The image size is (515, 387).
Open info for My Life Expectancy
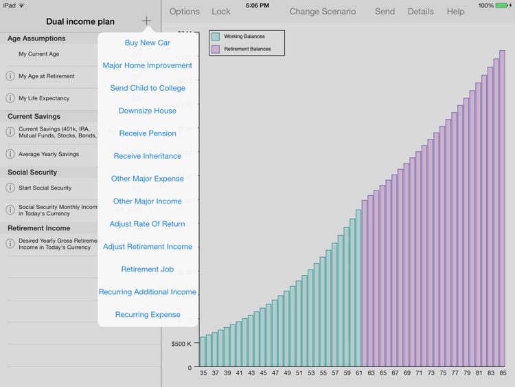pyautogui.click(x=10, y=98)
